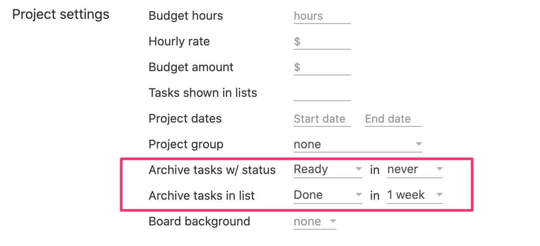Image resolution: width=540 pixels, height=246 pixels.
Task: Focus the Hourly rate dollar field
Action: 322,42
